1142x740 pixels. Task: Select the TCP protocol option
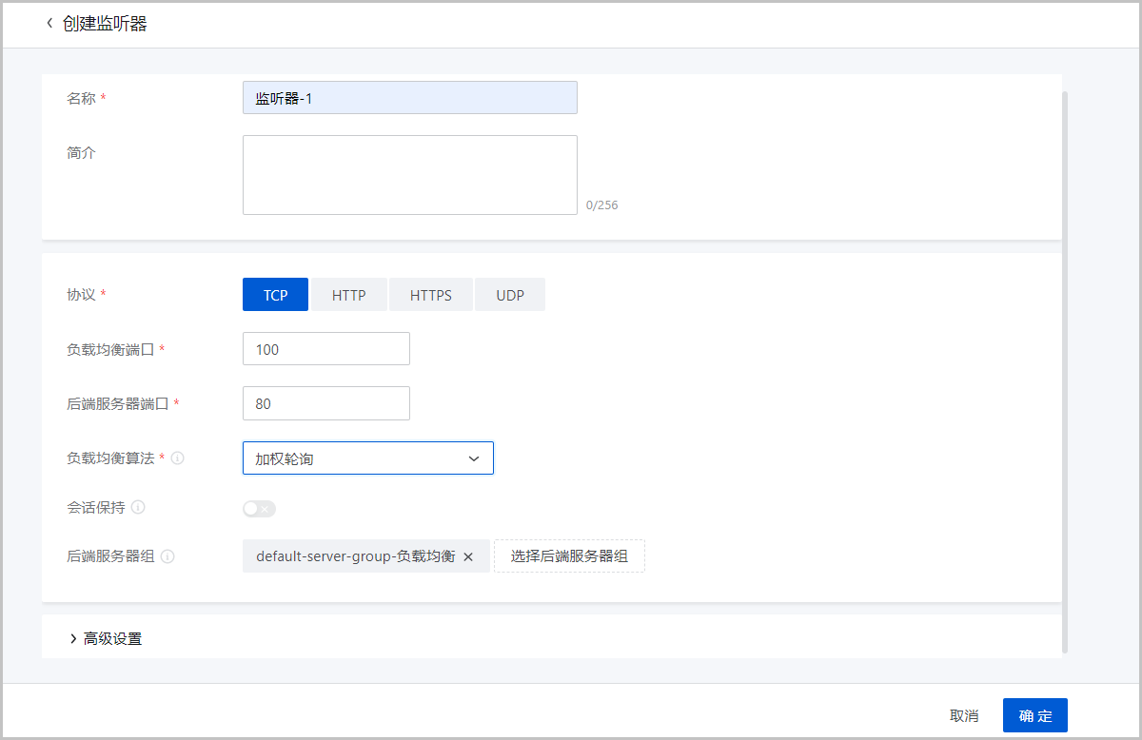[x=275, y=295]
